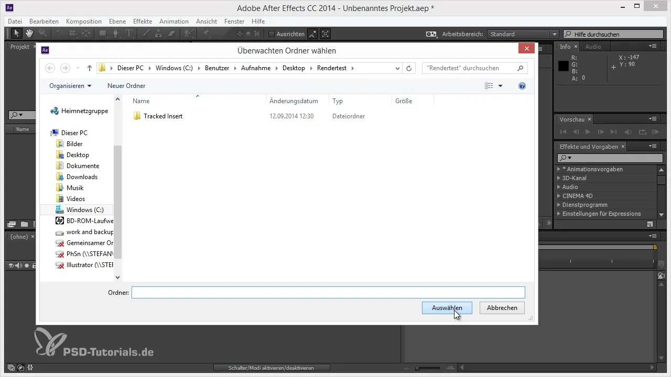671x377 pixels.
Task: Expand the CINEMA 4D effects category
Action: coord(558,196)
